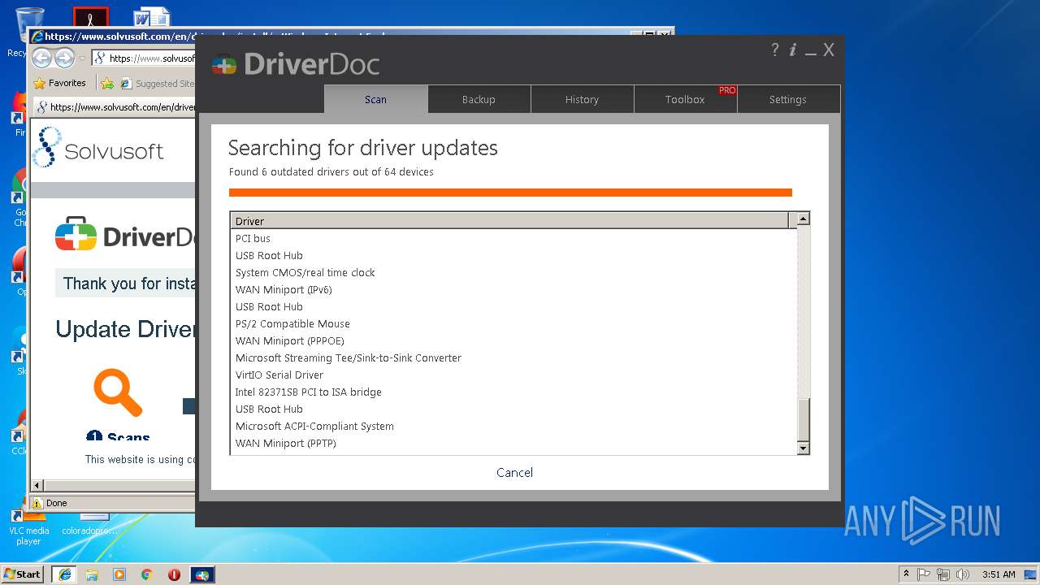
Task: Click the Add to Favorites bar icon
Action: pyautogui.click(x=106, y=83)
